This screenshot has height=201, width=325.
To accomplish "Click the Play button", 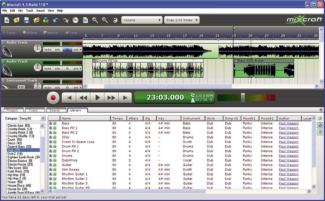I will pos(97,97).
